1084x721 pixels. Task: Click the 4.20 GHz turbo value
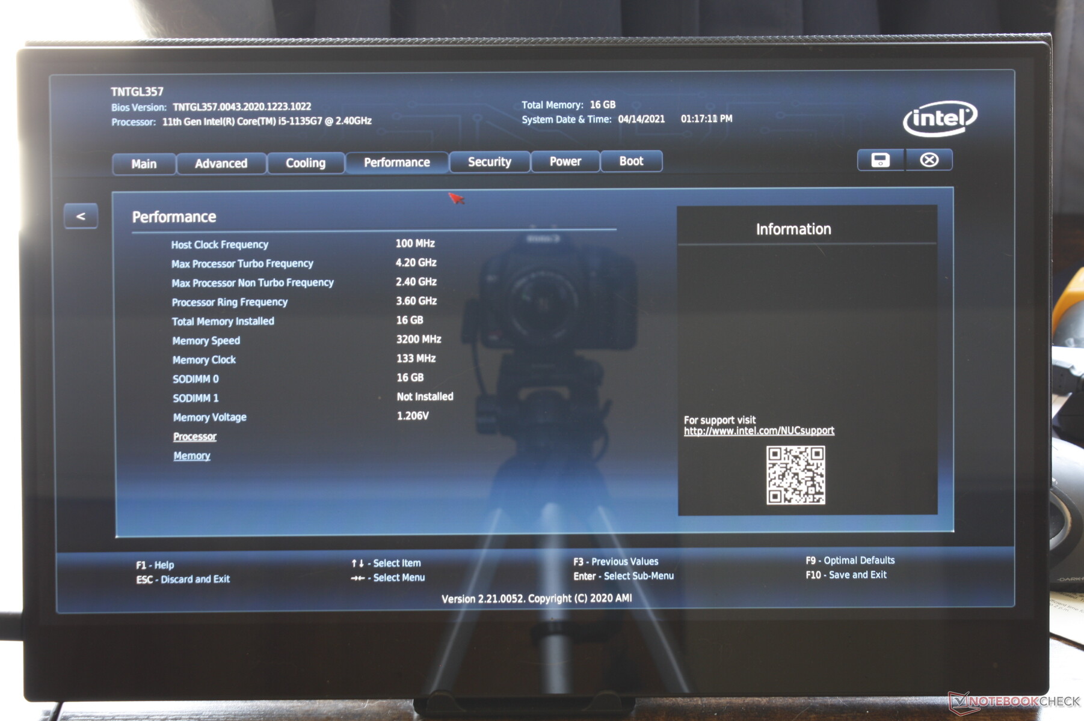416,263
